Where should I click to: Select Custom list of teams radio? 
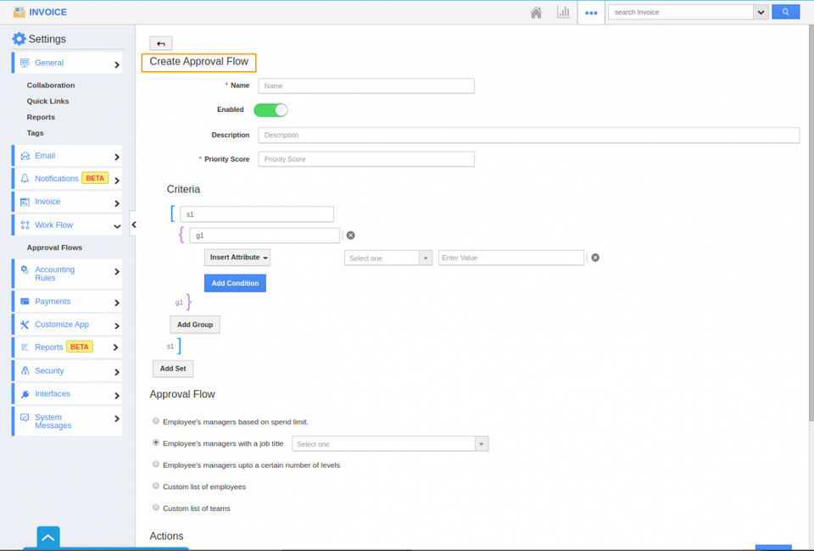coord(155,508)
